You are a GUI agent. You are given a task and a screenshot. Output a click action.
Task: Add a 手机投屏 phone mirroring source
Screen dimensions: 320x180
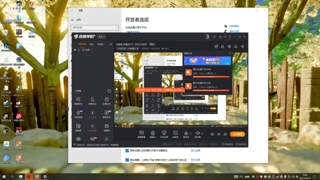[x=164, y=134]
